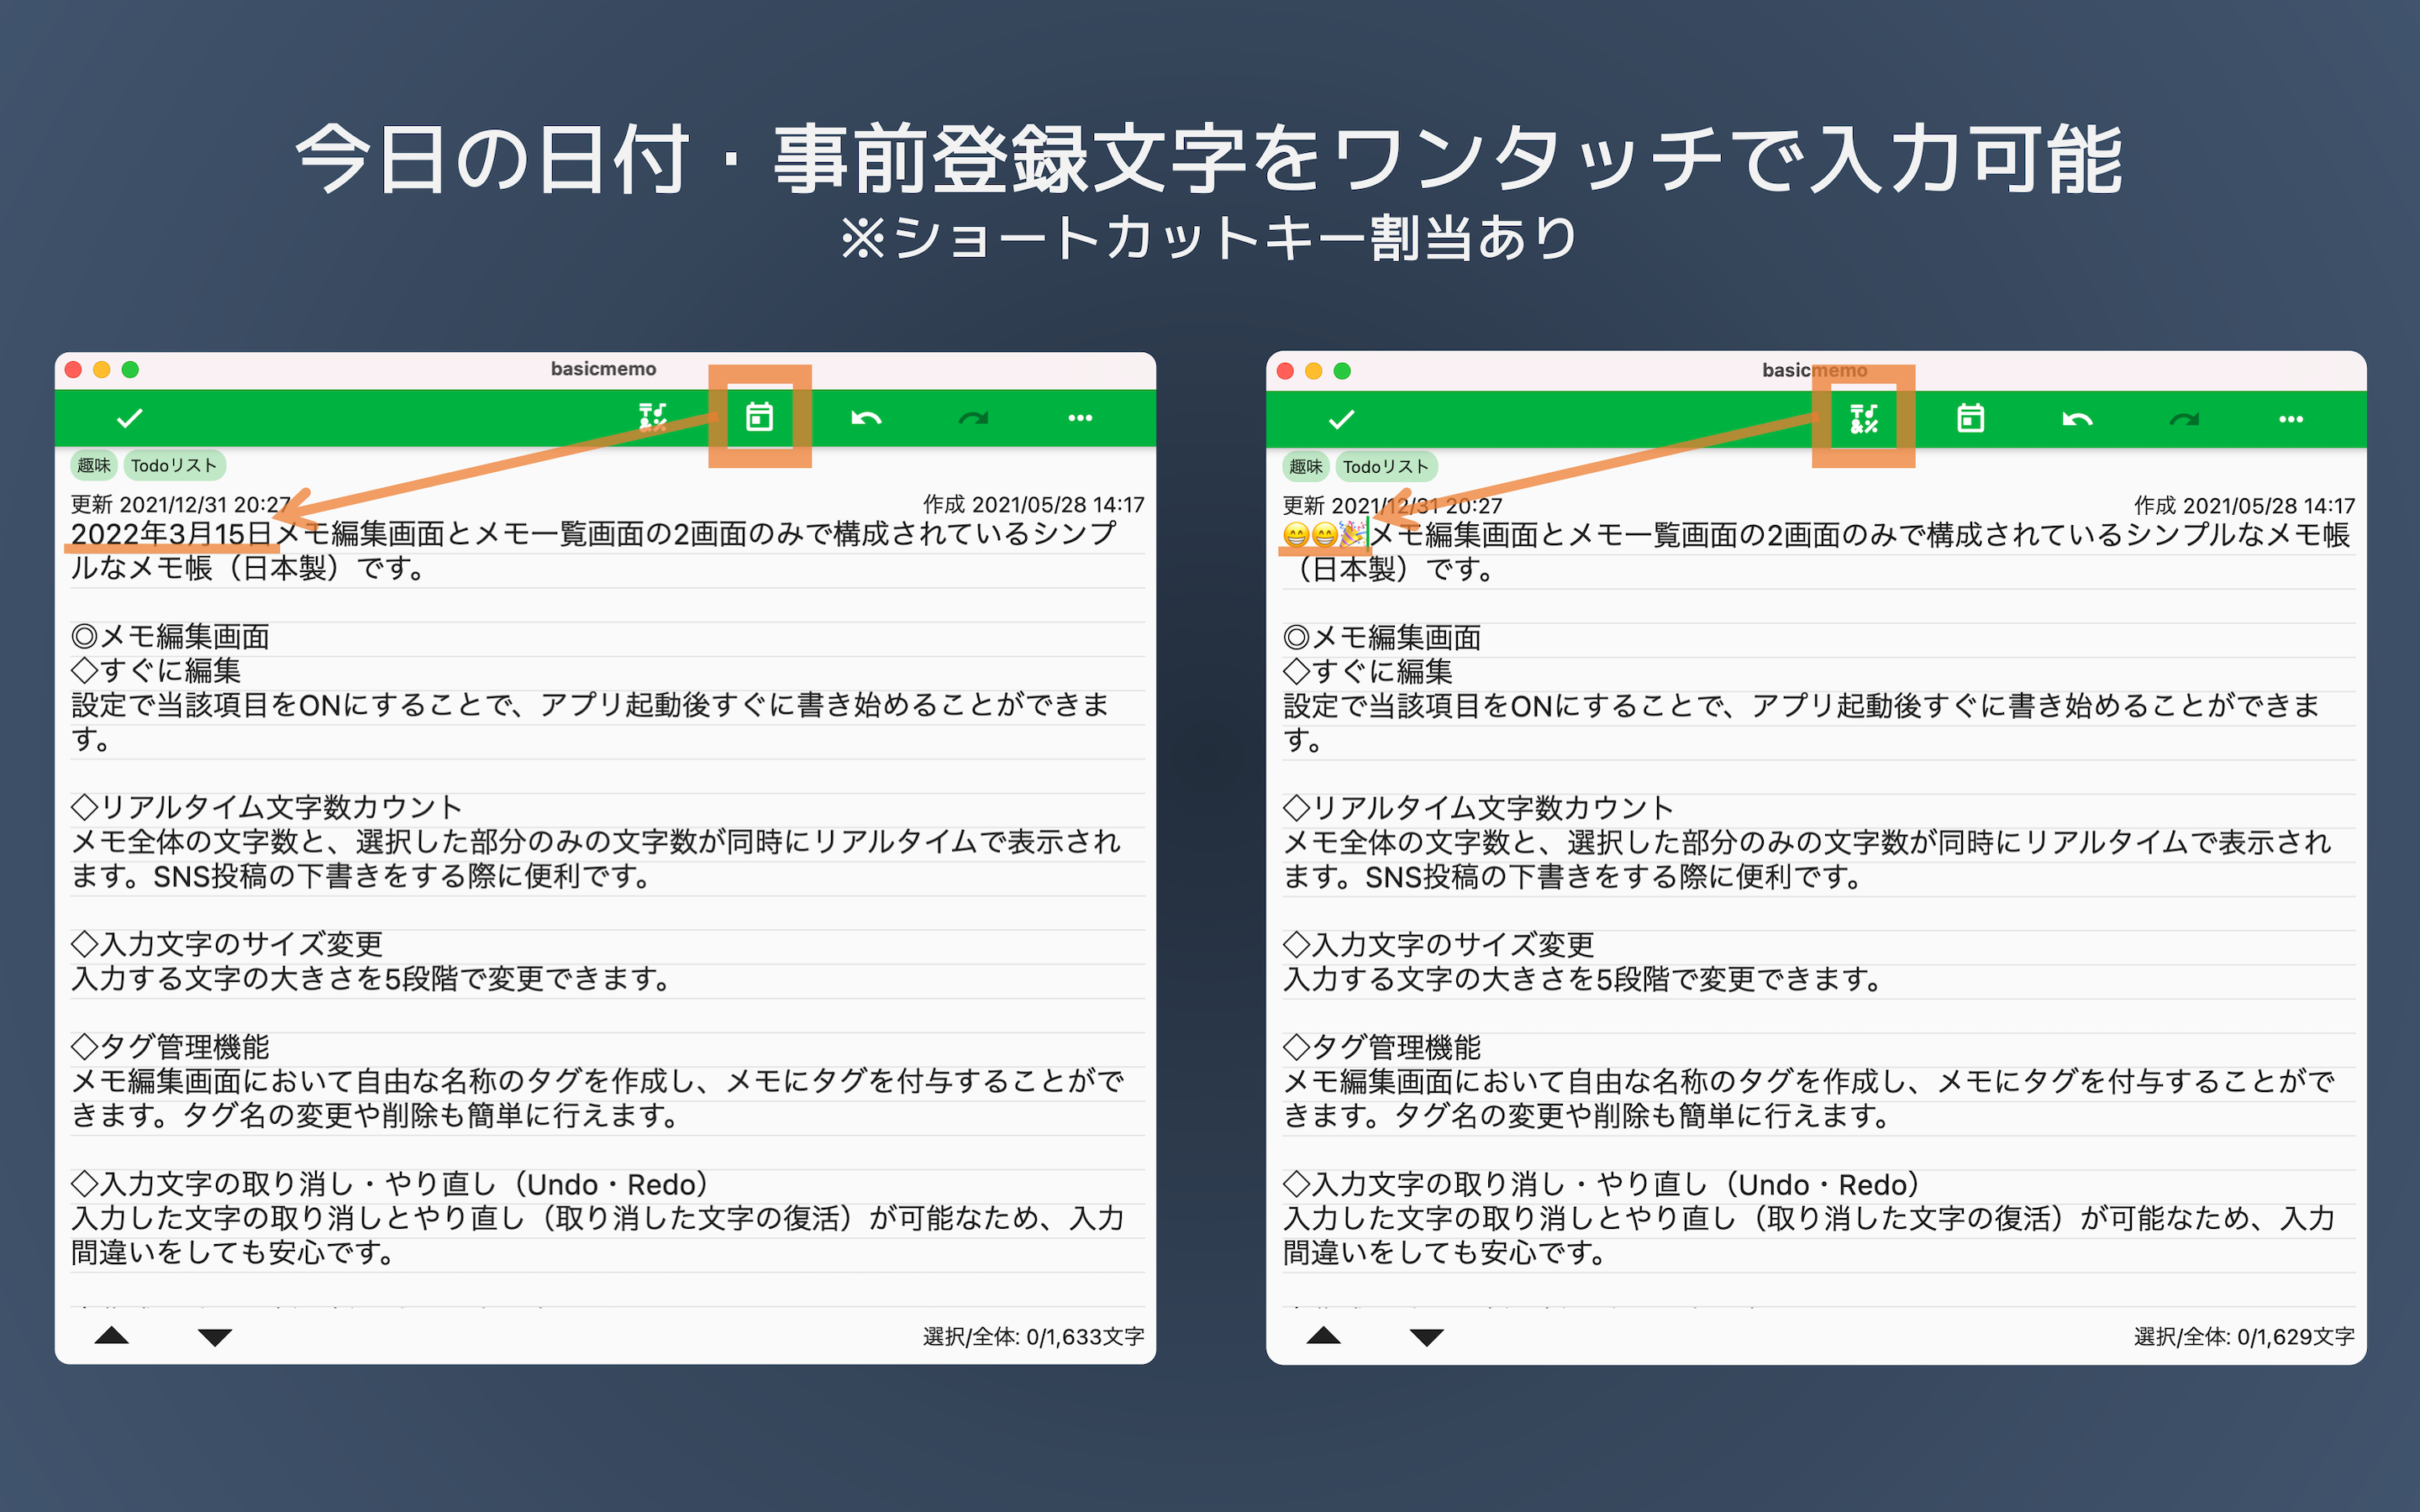Click the 作成 2021/05/28 14:17 label in left window
Viewport: 2420px width, 1512px height.
pyautogui.click(x=1033, y=504)
